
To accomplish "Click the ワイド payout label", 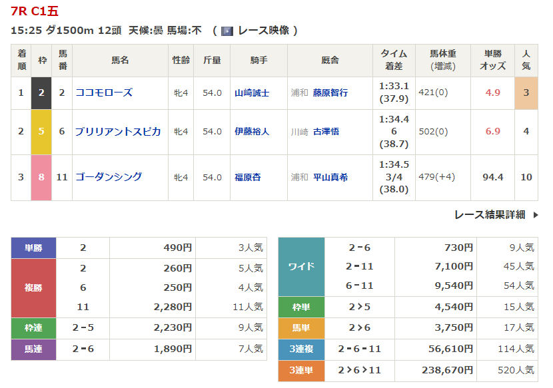I will click(300, 266).
